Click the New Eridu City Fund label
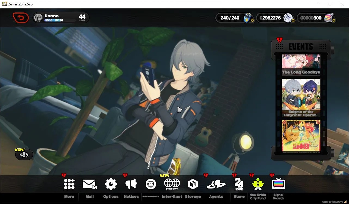349x204 pixels. [258, 196]
